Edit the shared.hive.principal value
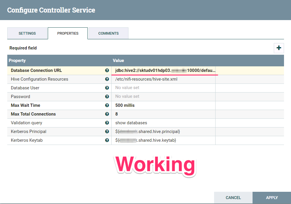Viewport: 291px width, 204px height. pyautogui.click(x=163, y=132)
